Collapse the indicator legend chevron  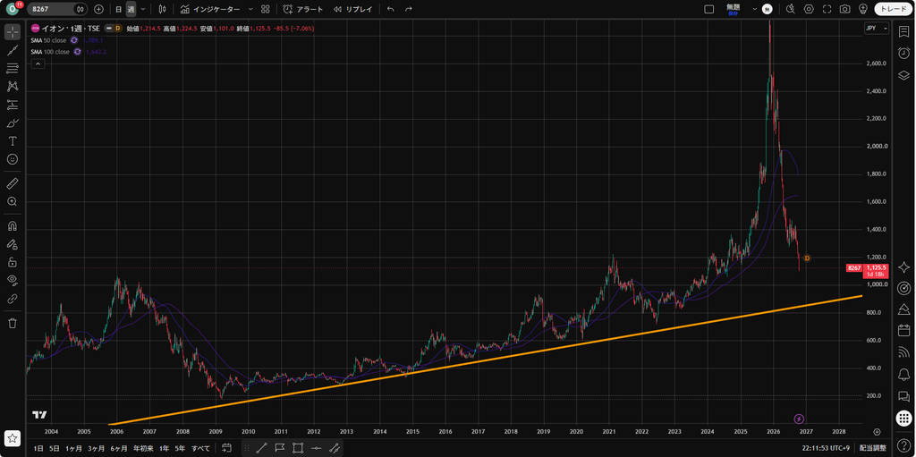(x=37, y=63)
